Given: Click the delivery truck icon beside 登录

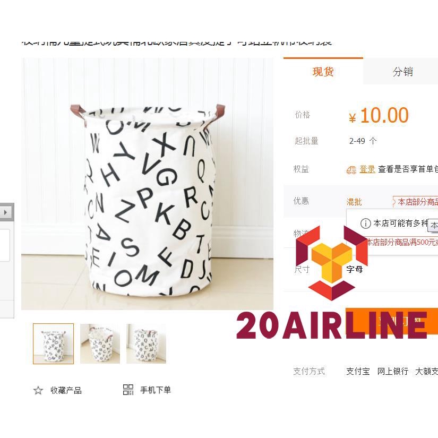Looking at the screenshot, I should (351, 169).
